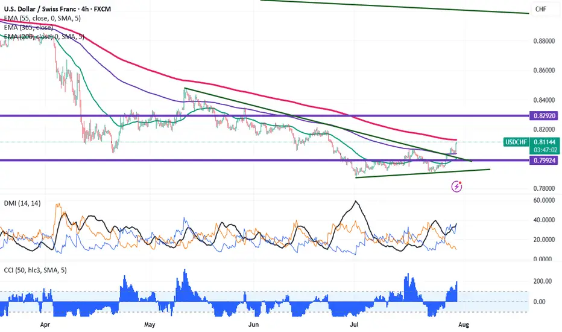562x332 pixels.
Task: Click the Apr label on time axis
Action: [x=45, y=325]
